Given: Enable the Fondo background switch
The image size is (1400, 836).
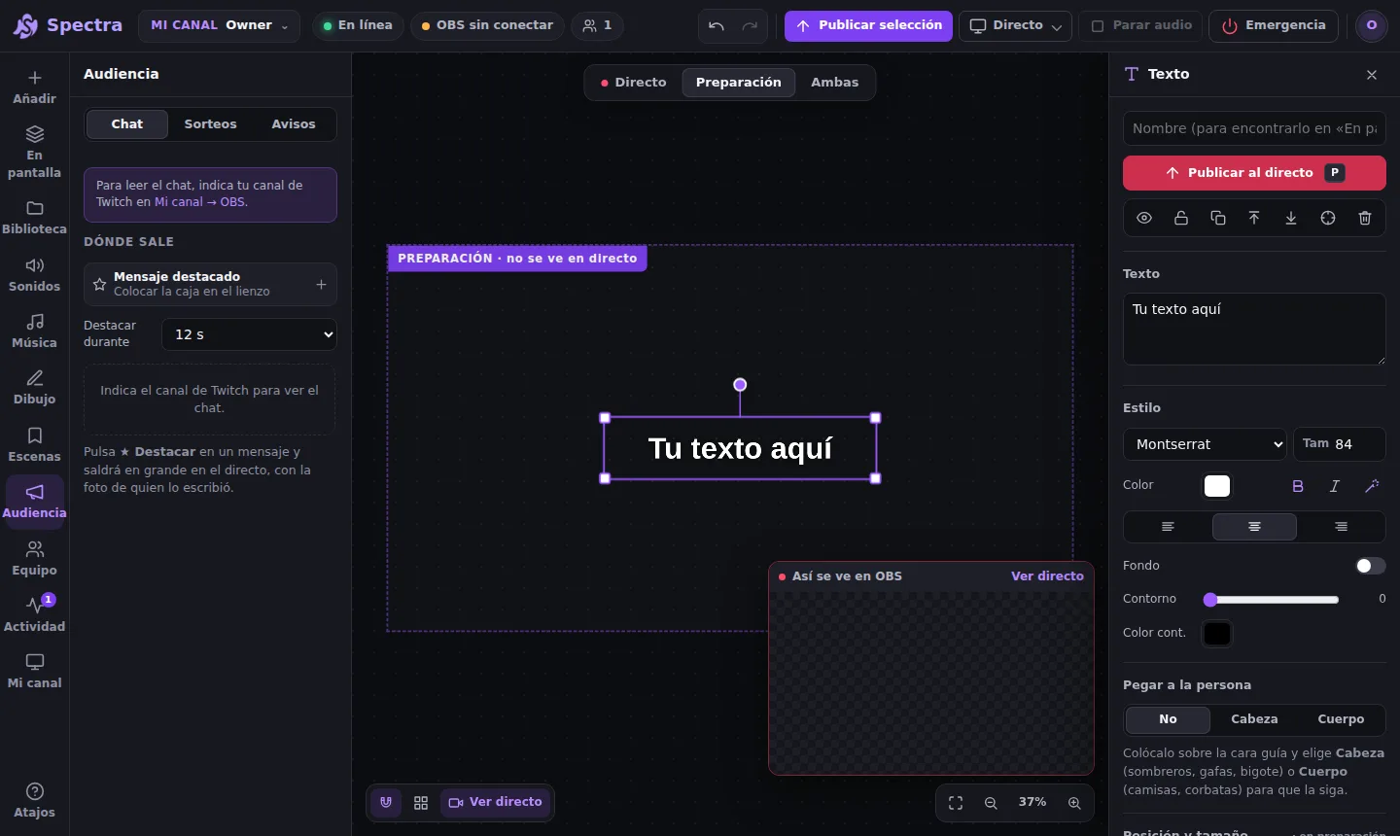Looking at the screenshot, I should [1371, 566].
